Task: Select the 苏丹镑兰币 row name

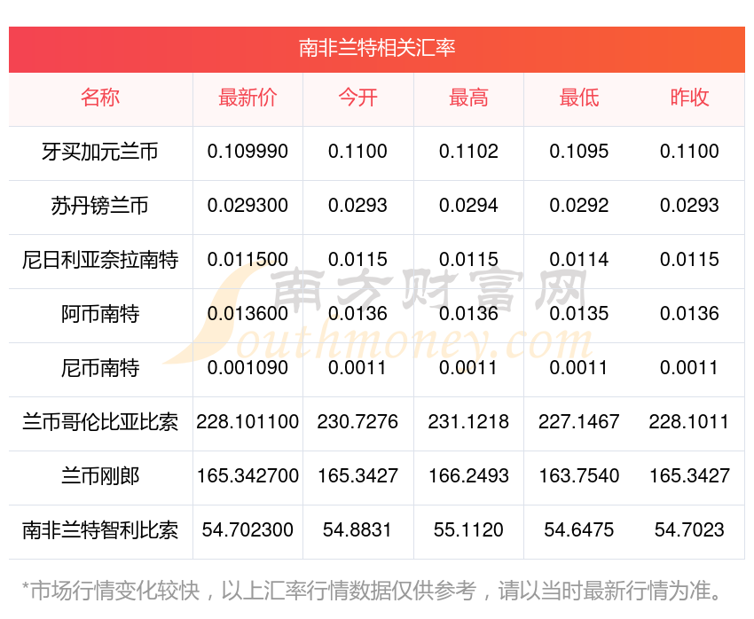Action: (x=100, y=206)
